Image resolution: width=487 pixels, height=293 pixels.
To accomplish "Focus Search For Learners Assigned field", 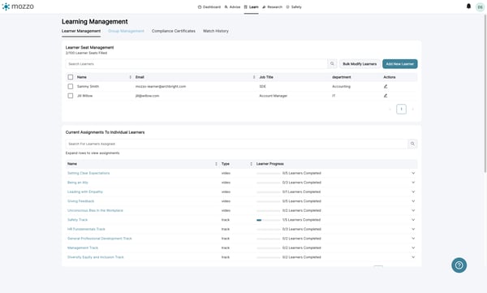I will (x=237, y=144).
